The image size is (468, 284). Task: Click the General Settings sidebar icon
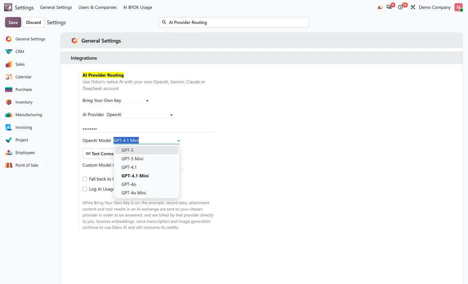9,39
